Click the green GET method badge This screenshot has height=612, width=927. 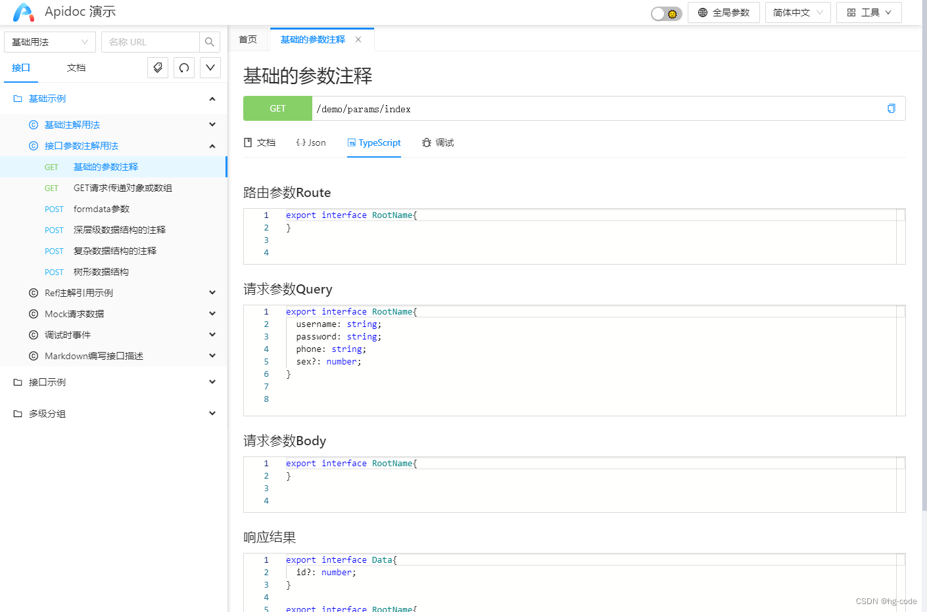click(277, 108)
